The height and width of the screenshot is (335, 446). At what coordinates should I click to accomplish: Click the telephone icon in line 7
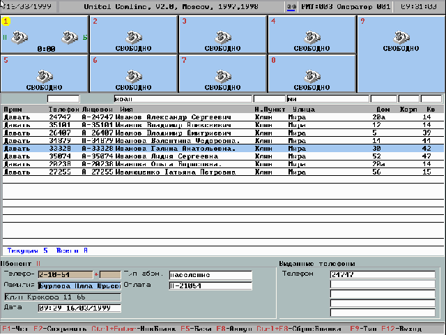[x=223, y=76]
